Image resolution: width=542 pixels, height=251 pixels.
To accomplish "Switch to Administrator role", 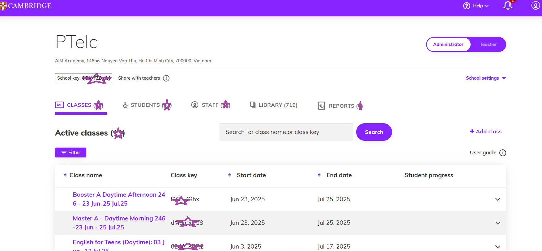I will coord(448,44).
